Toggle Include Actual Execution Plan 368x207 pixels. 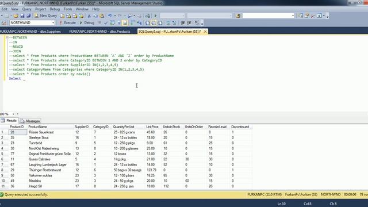(x=133, y=23)
